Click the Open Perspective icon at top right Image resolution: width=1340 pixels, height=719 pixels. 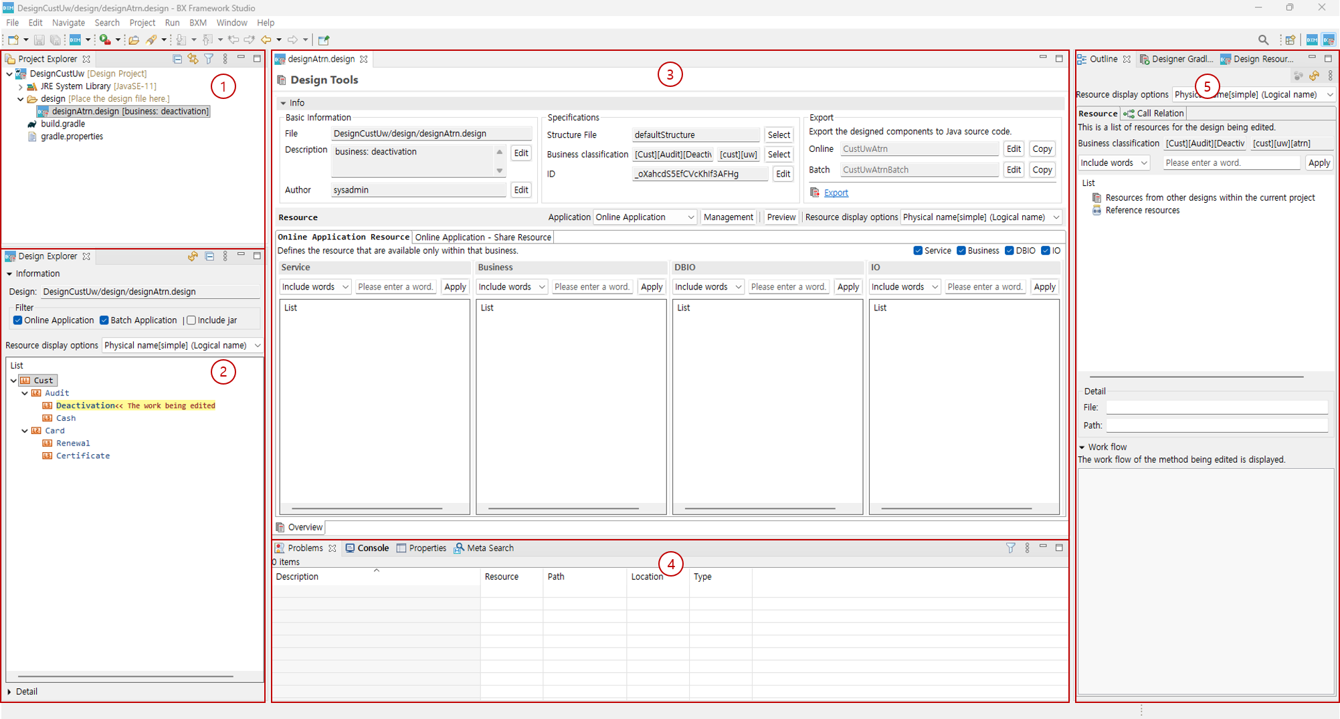[1290, 40]
